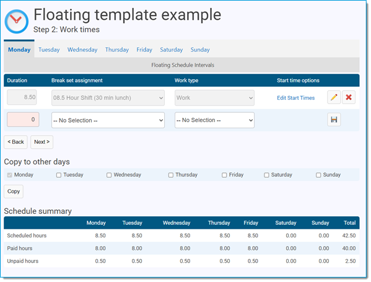Focus the duration field showing 0

click(x=23, y=120)
